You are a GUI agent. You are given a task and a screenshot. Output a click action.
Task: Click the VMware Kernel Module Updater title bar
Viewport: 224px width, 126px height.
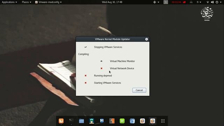pyautogui.click(x=112, y=39)
